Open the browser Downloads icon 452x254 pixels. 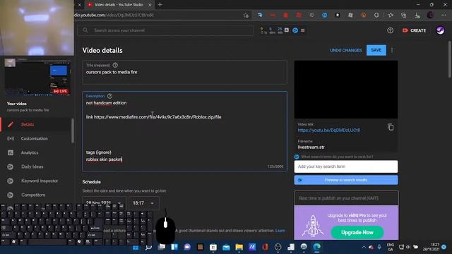pyautogui.click(x=417, y=15)
